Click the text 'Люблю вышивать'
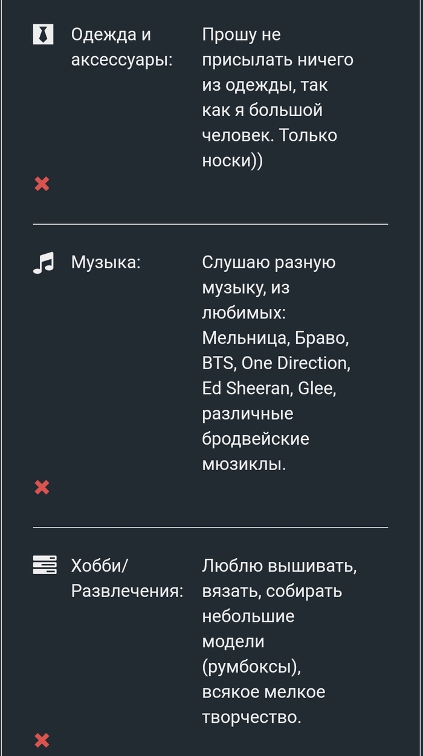Viewport: 423px width, 756px height. (279, 566)
